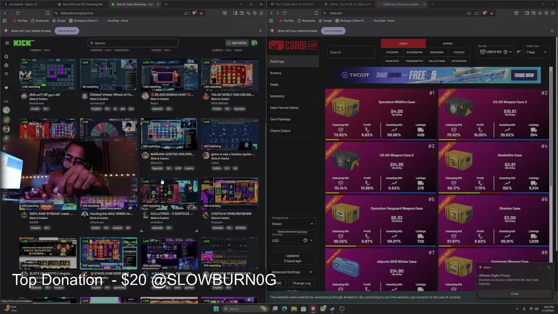
Task: Click Change Log button
Action: (x=301, y=283)
